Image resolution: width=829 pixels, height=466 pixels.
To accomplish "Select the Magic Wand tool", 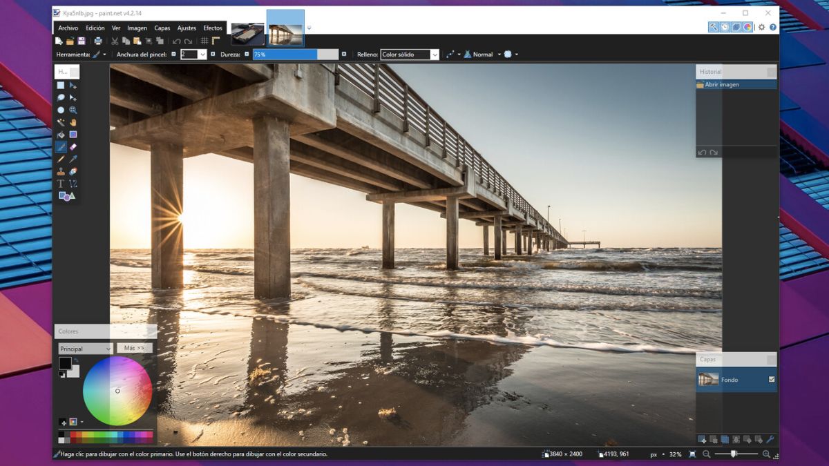I will click(x=61, y=122).
